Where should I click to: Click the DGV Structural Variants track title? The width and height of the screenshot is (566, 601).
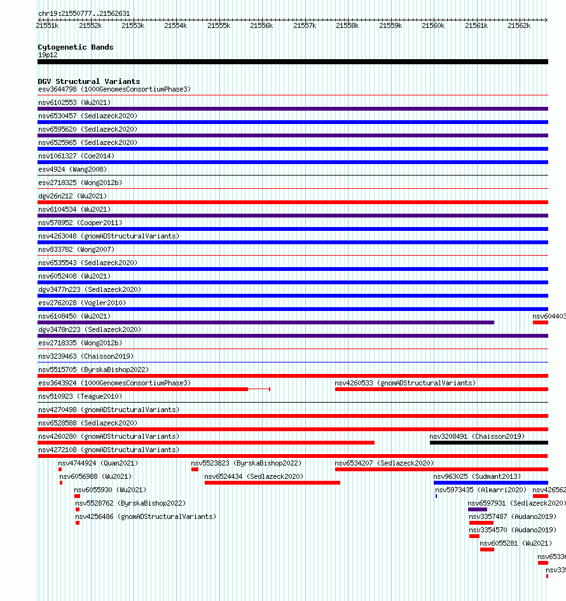89,81
